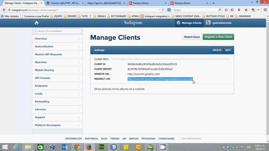Open the HTML5 bookmarks folder
269x151 pixels.
pos(134,16)
